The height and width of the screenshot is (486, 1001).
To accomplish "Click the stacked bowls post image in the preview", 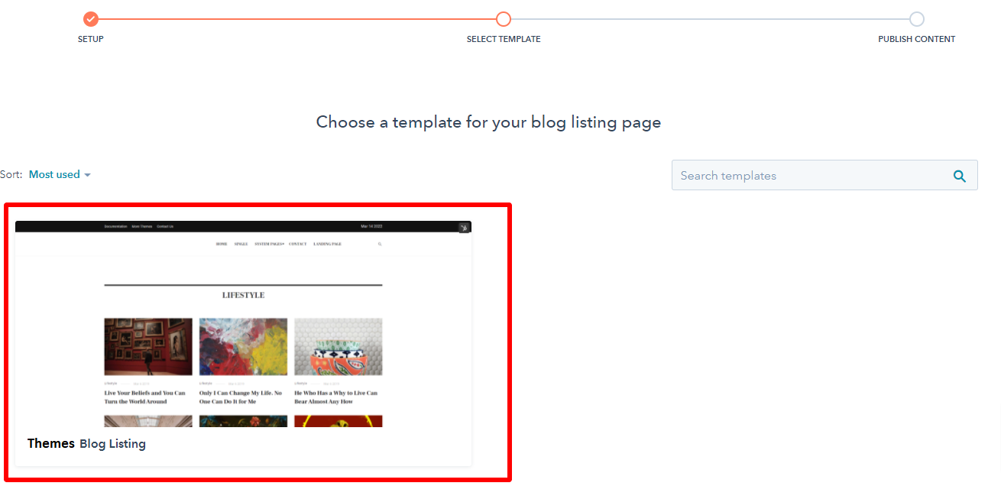I will click(338, 346).
